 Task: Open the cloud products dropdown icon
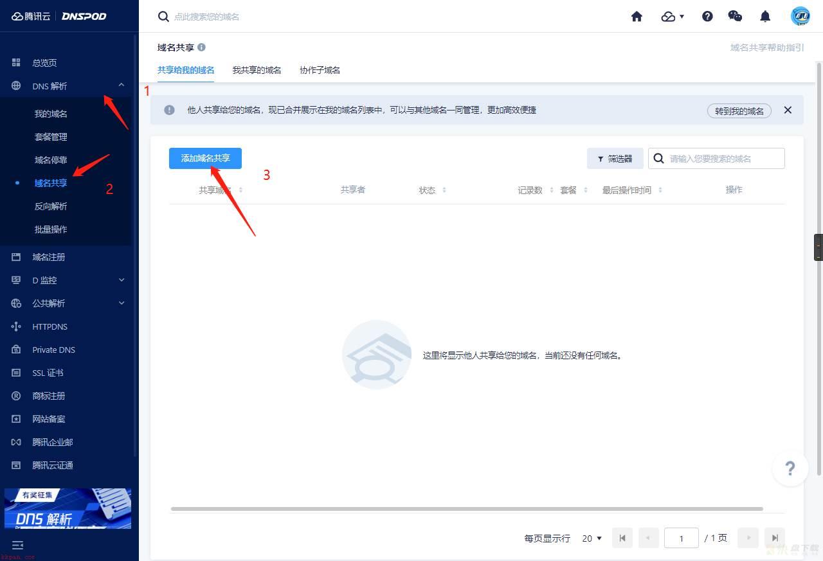click(x=673, y=16)
